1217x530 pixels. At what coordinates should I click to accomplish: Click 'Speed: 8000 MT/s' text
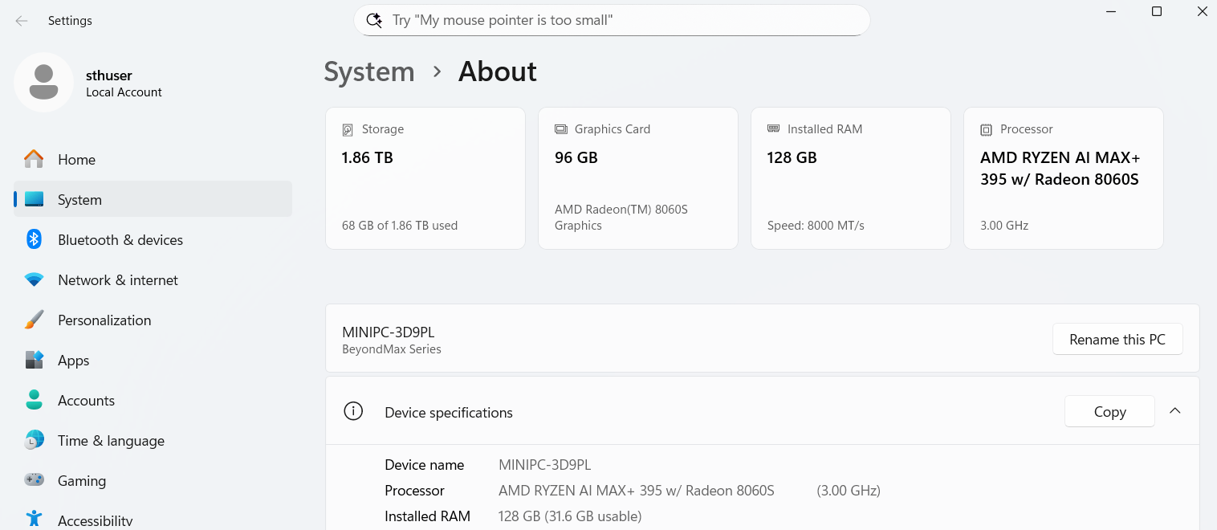[x=816, y=226]
